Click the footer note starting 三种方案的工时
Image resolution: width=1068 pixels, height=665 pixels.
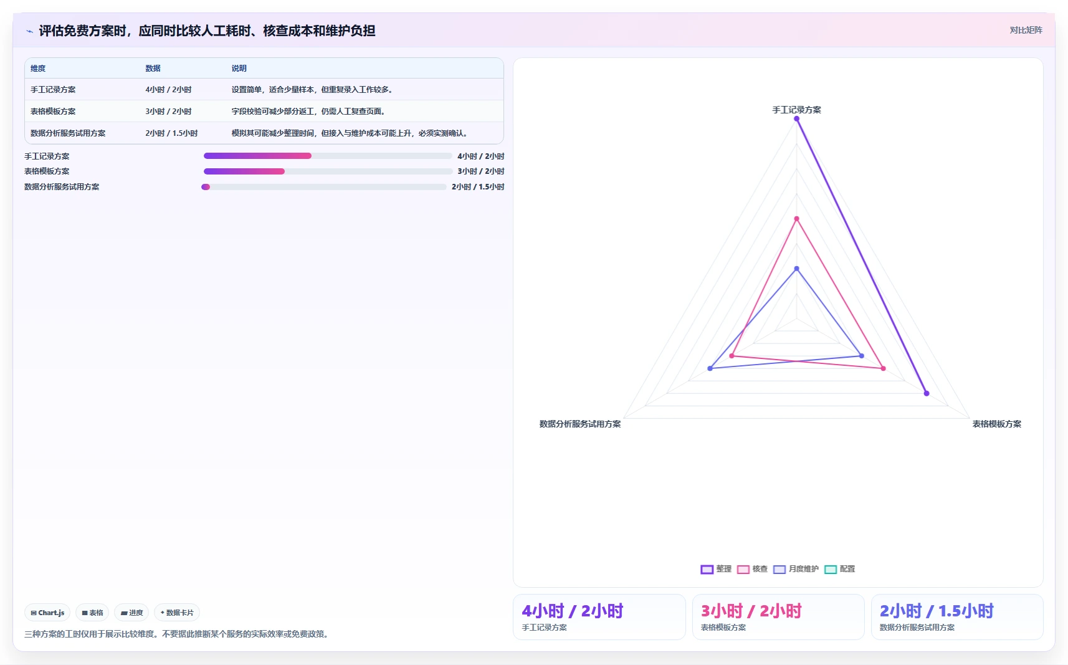[178, 634]
